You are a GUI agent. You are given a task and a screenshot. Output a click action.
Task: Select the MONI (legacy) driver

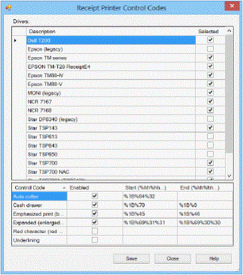[x=111, y=93]
